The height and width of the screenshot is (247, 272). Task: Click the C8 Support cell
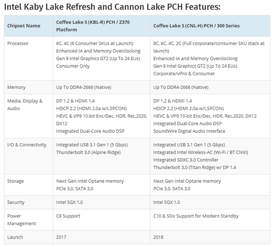(x=69, y=216)
